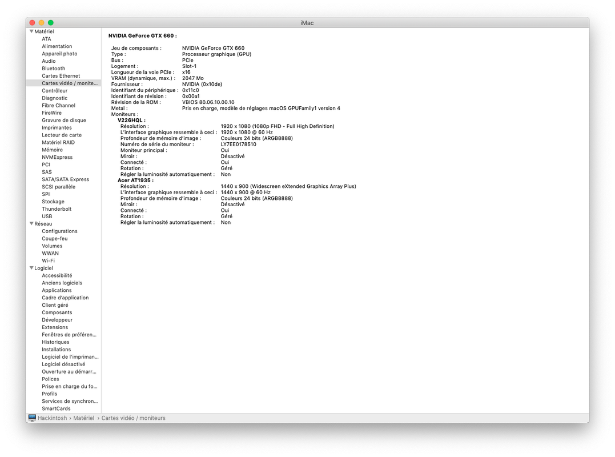Image resolution: width=615 pixels, height=457 pixels.
Task: Open Fibre Channel entry
Action: (58, 106)
